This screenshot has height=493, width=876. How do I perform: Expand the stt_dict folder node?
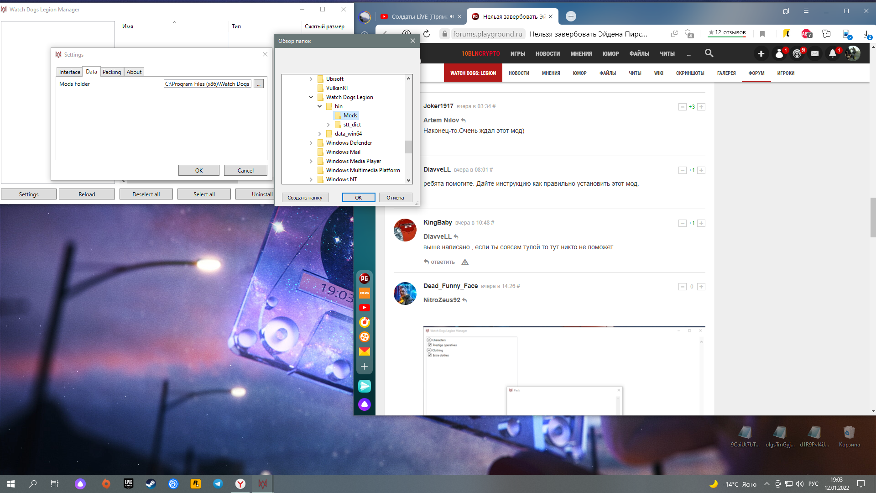[x=328, y=125]
